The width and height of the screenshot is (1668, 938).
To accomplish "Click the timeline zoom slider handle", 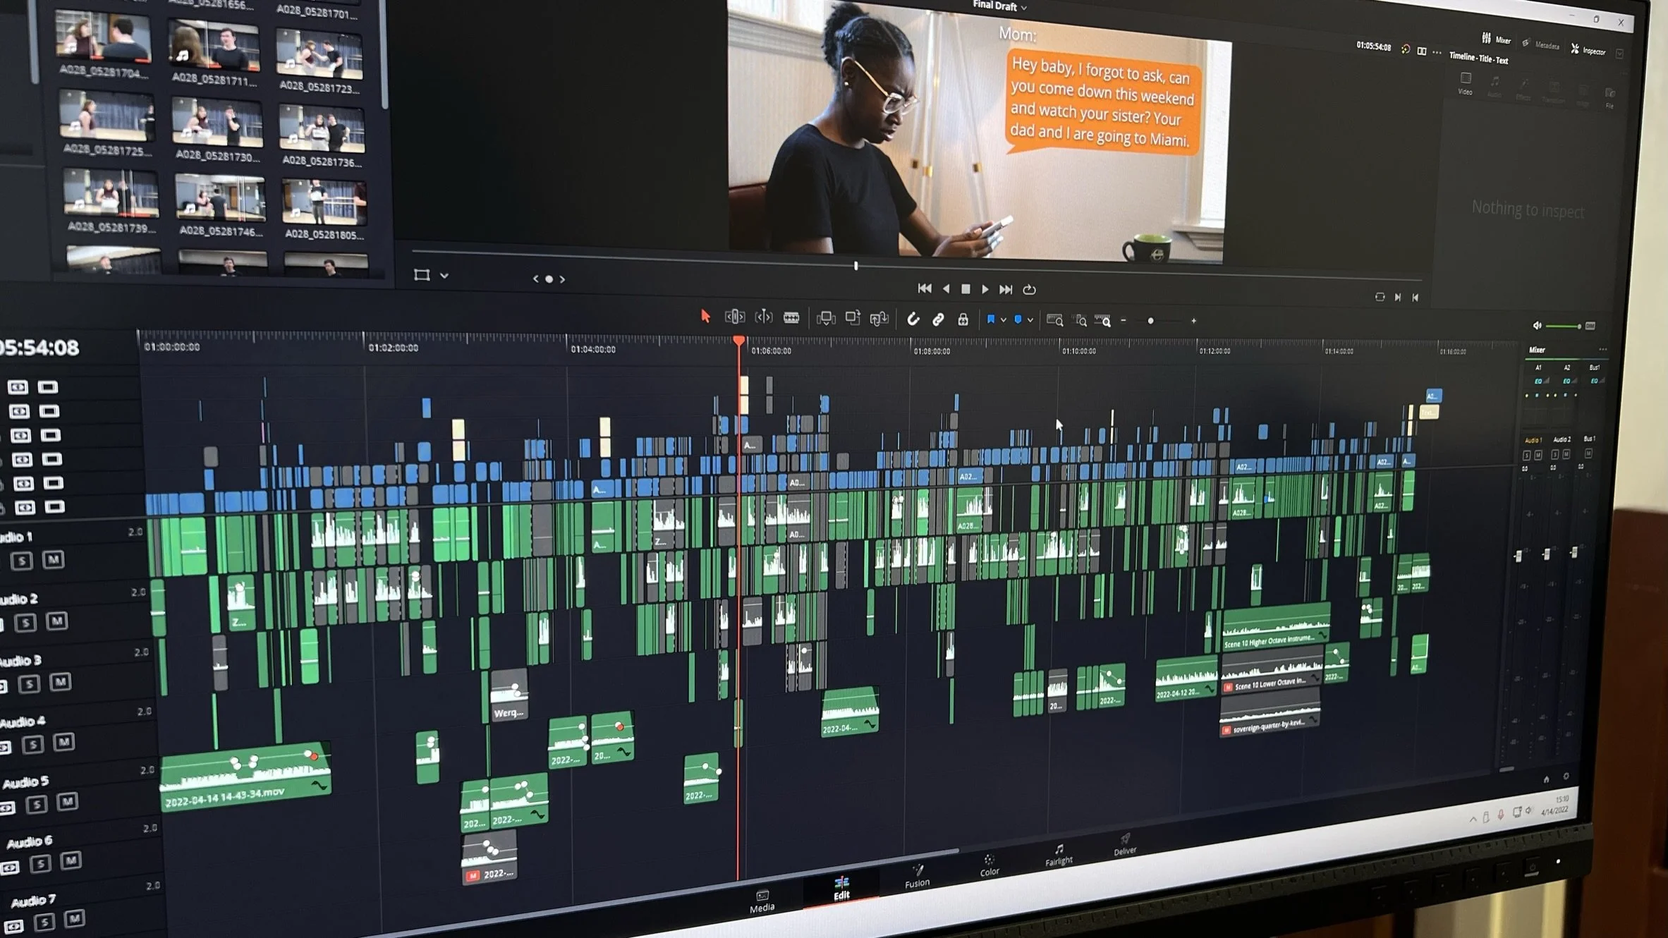I will (x=1150, y=321).
